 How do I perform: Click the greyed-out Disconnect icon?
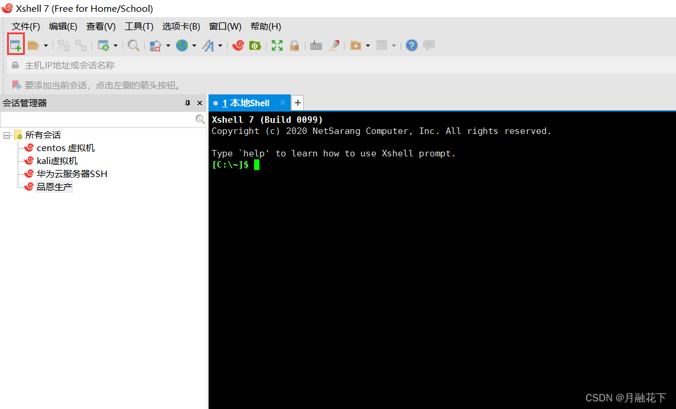(x=64, y=45)
